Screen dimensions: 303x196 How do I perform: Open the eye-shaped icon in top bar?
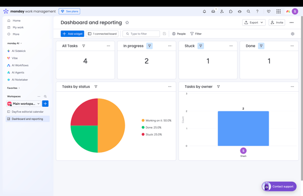[239, 12]
